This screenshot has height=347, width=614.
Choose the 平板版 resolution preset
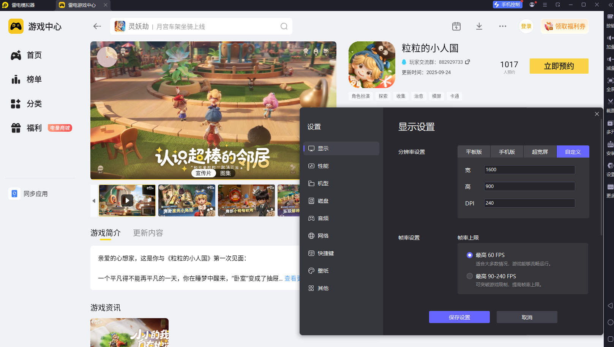[x=474, y=152]
